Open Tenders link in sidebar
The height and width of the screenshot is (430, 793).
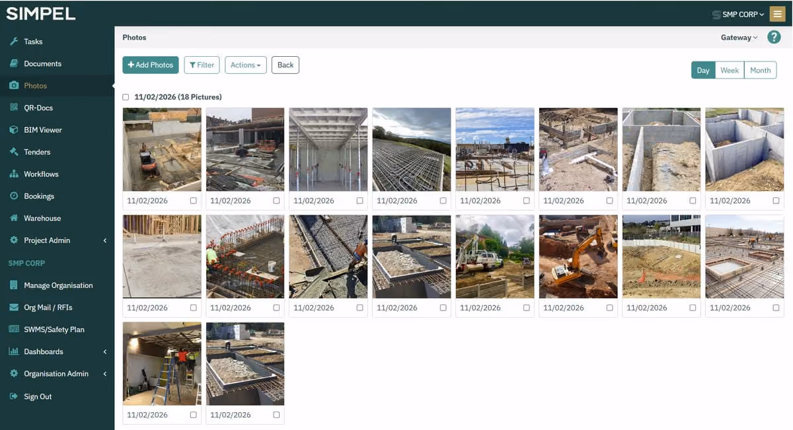point(37,152)
